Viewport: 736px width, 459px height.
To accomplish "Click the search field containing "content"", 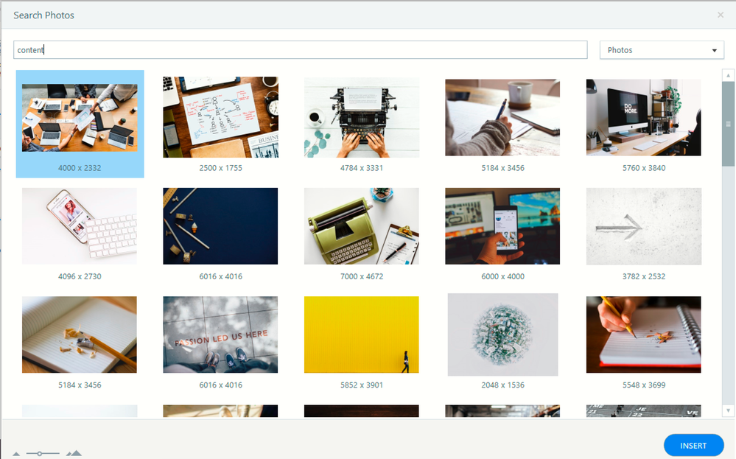I will tap(301, 50).
